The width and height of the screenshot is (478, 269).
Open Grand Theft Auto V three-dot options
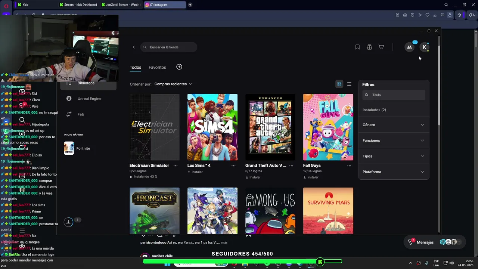click(x=291, y=166)
